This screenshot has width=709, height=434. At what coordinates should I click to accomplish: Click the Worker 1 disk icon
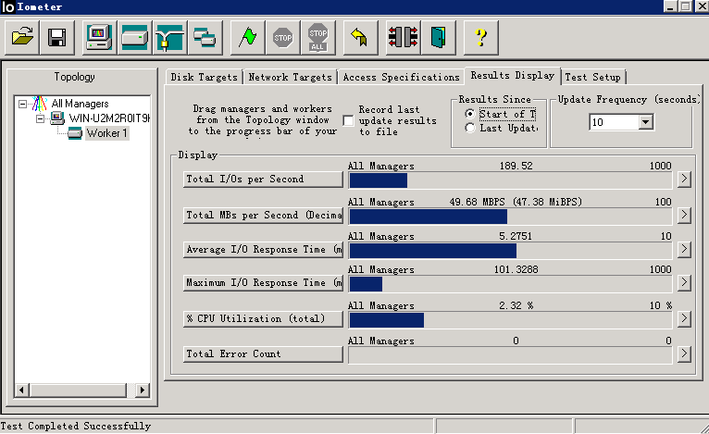(x=75, y=133)
